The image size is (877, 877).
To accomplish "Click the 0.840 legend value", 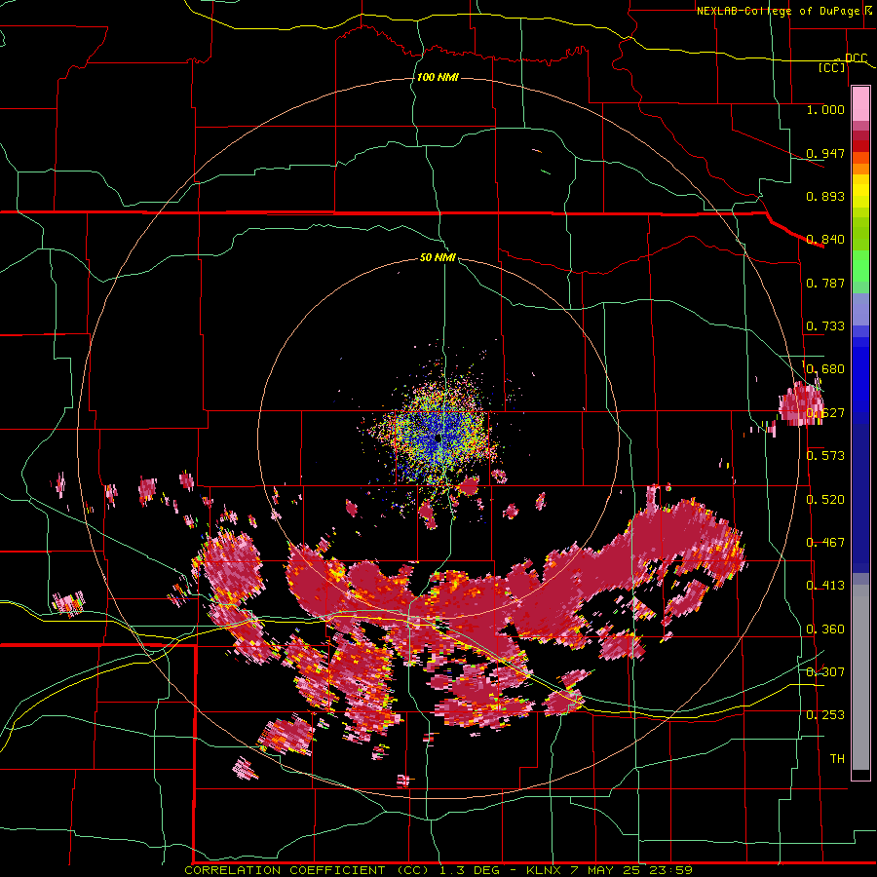I will [825, 240].
